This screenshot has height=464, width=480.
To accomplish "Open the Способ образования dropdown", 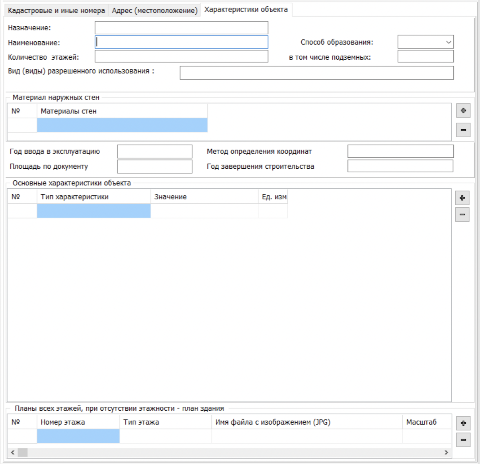I will tap(425, 42).
